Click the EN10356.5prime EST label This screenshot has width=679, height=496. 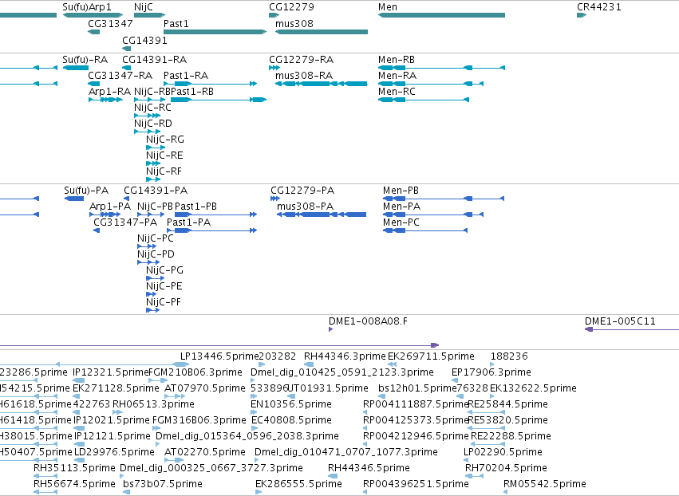click(x=291, y=404)
